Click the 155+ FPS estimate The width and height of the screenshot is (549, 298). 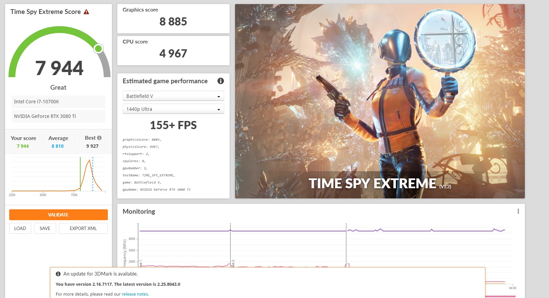[x=173, y=125]
